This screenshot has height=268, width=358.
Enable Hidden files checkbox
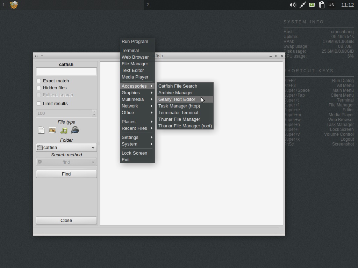click(x=39, y=88)
